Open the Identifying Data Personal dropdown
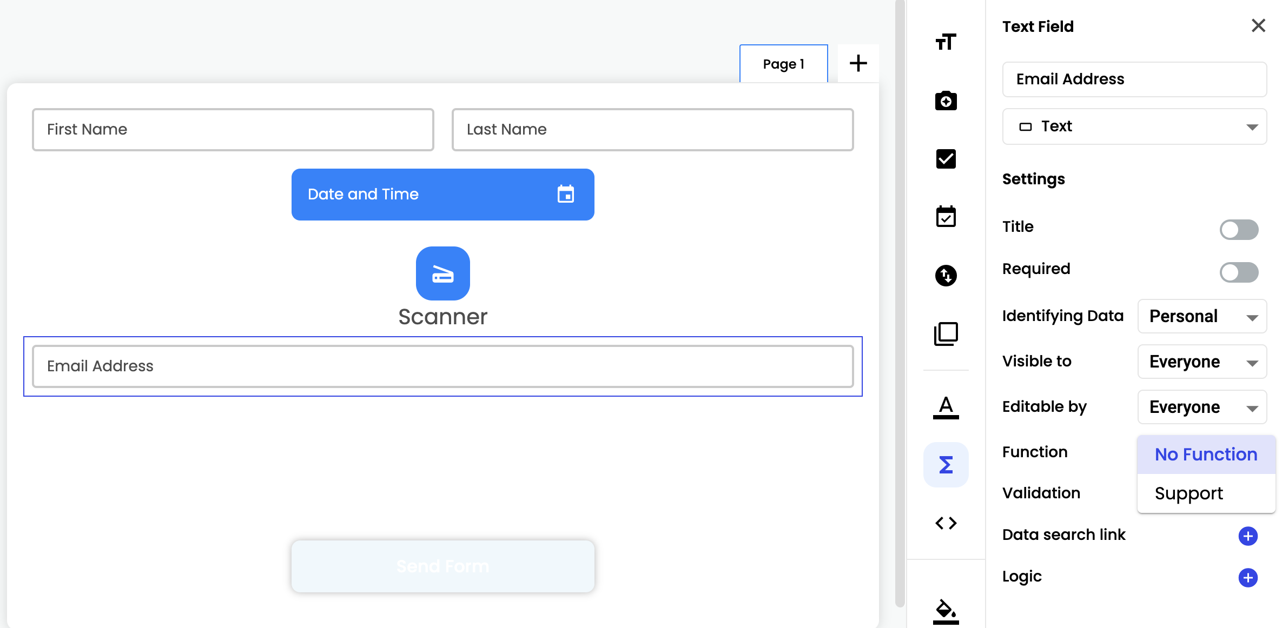The width and height of the screenshot is (1282, 628). pyautogui.click(x=1202, y=316)
